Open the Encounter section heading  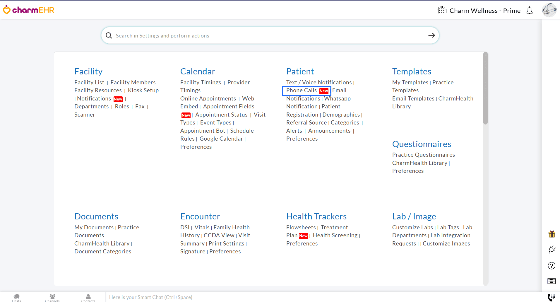(200, 216)
